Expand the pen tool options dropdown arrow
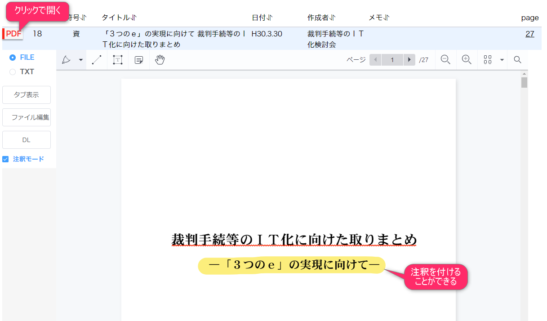The width and height of the screenshot is (547, 321). [81, 60]
